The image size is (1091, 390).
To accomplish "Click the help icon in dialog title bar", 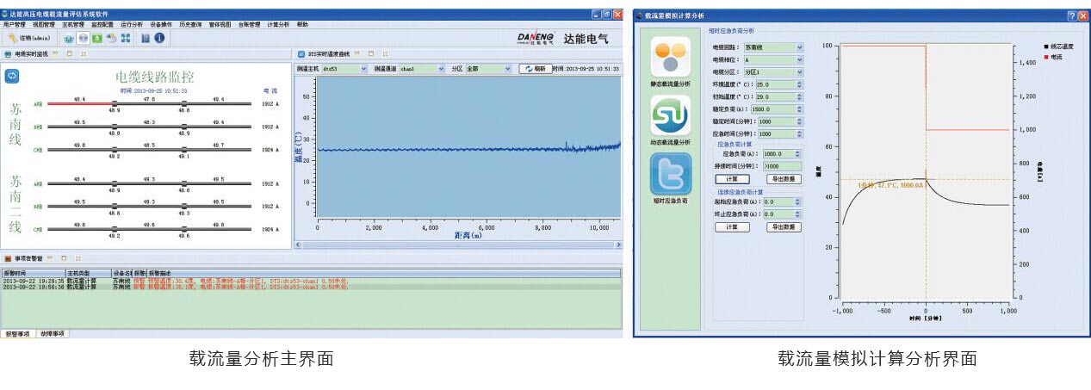I will pyautogui.click(x=1071, y=16).
